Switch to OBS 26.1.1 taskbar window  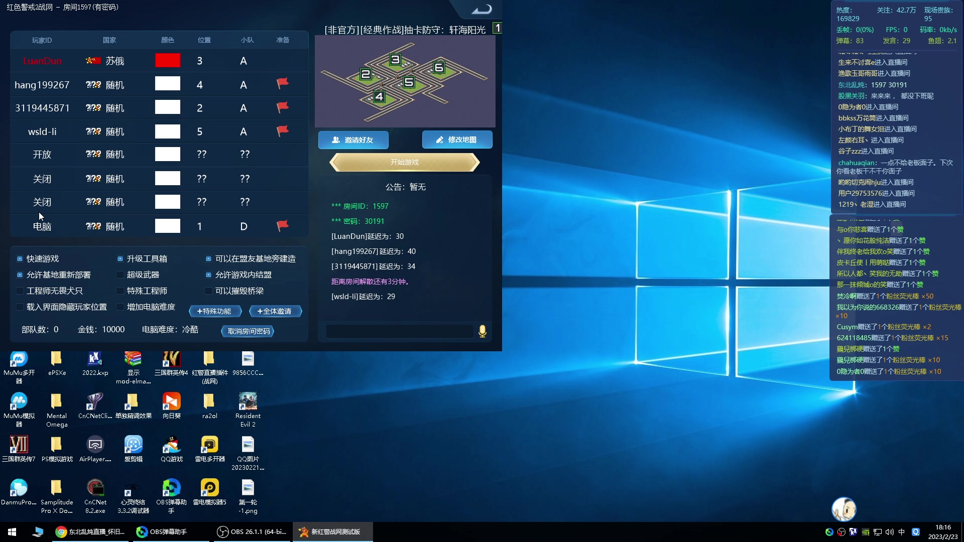(x=252, y=532)
